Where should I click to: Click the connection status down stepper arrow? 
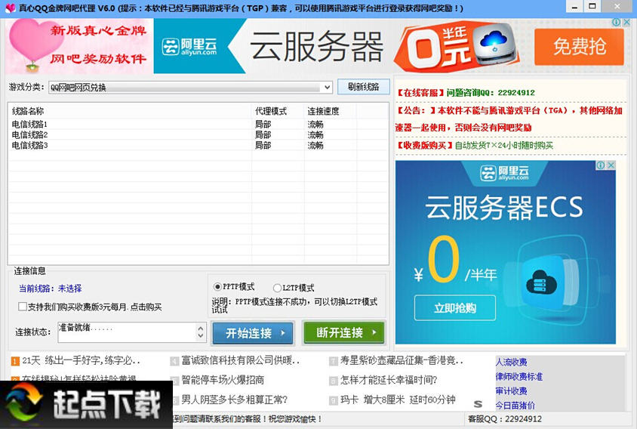(201, 336)
